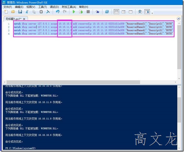This screenshot has width=184, height=152.
Task: Maximize the script pane layout
Action: click(131, 12)
